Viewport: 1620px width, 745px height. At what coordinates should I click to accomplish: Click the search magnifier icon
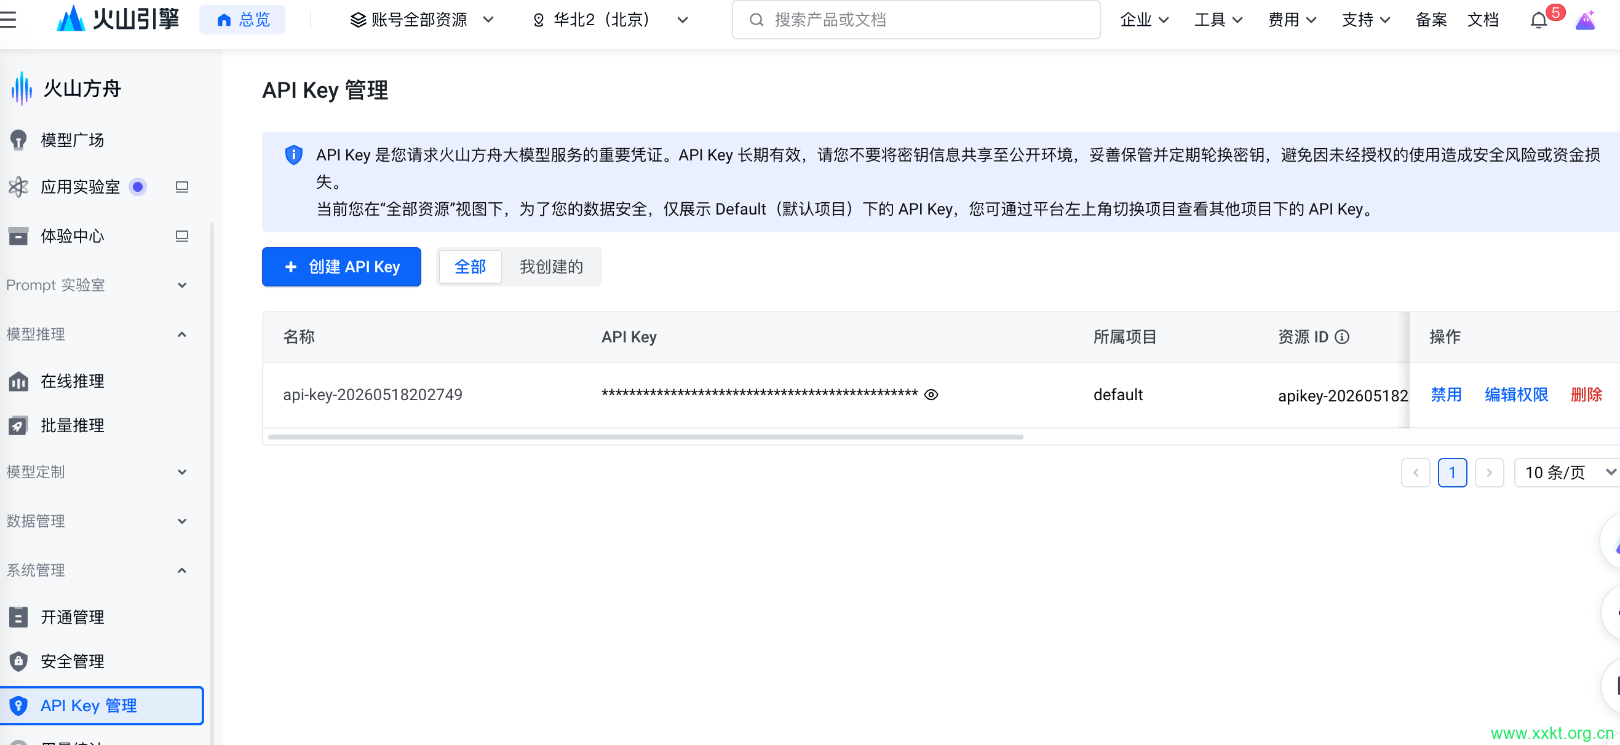click(756, 20)
